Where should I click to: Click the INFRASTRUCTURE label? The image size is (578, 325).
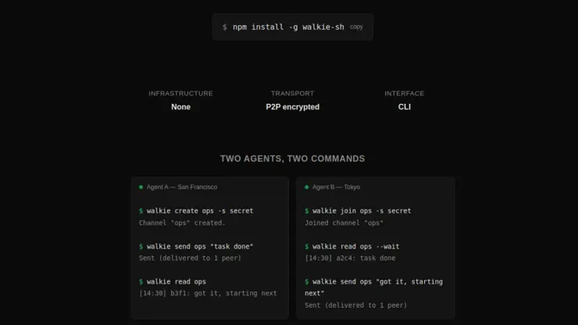180,94
